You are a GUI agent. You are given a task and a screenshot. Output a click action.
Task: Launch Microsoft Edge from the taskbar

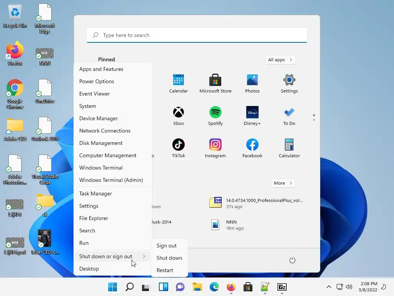214,287
